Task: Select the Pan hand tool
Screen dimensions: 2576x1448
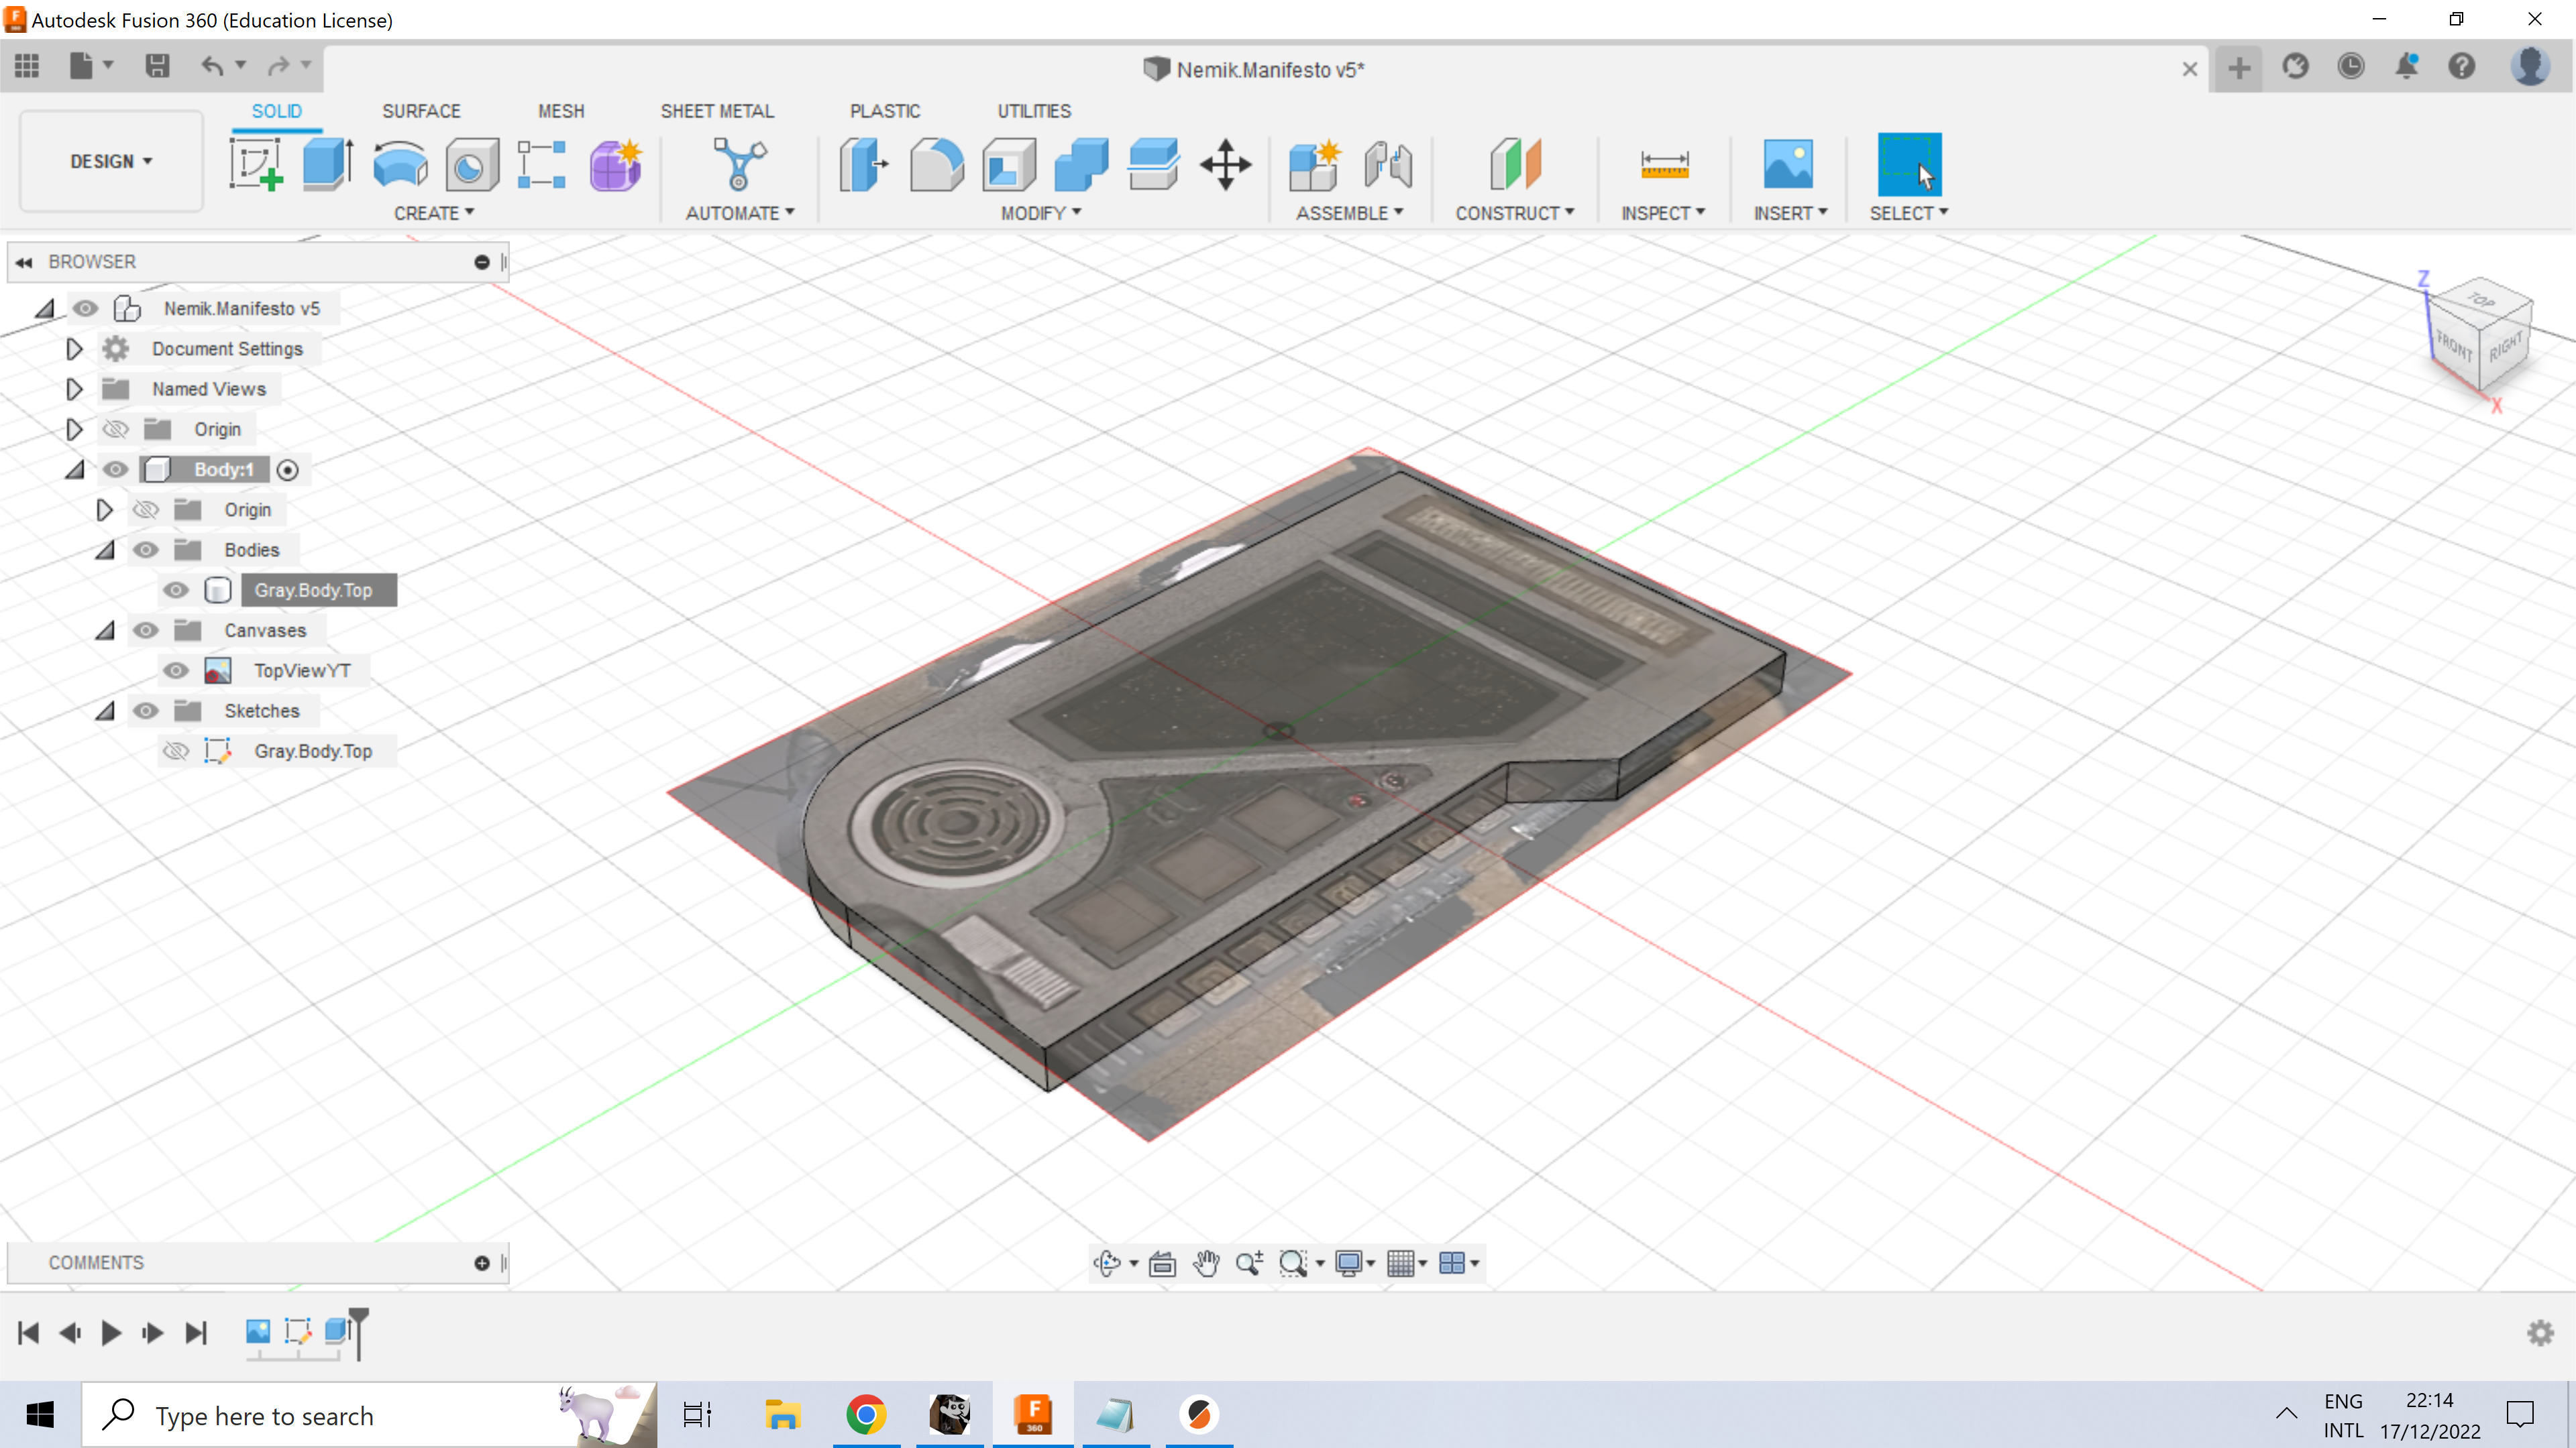Action: pyautogui.click(x=1206, y=1263)
